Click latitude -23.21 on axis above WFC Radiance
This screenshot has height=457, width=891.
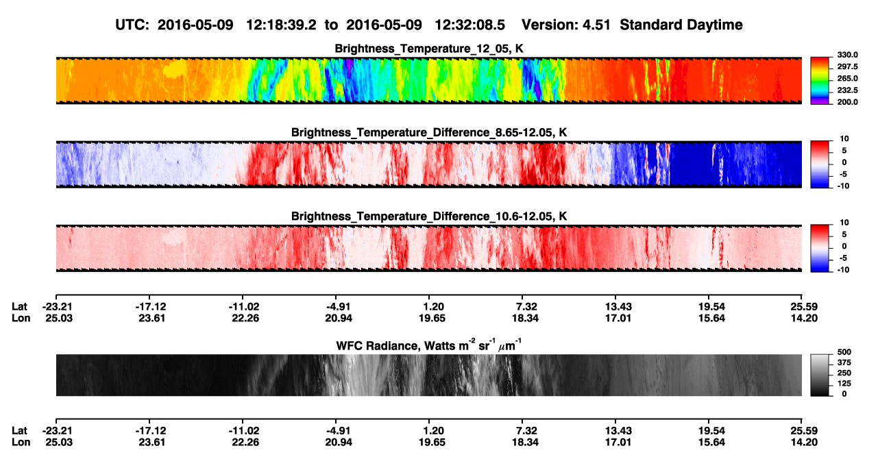[57, 306]
